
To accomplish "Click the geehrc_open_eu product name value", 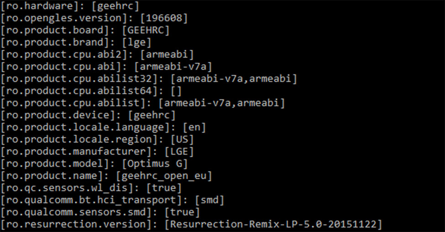I will tap(164, 176).
